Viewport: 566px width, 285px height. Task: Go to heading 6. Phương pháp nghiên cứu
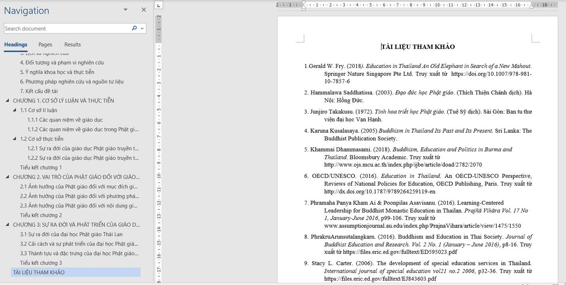[x=72, y=82]
